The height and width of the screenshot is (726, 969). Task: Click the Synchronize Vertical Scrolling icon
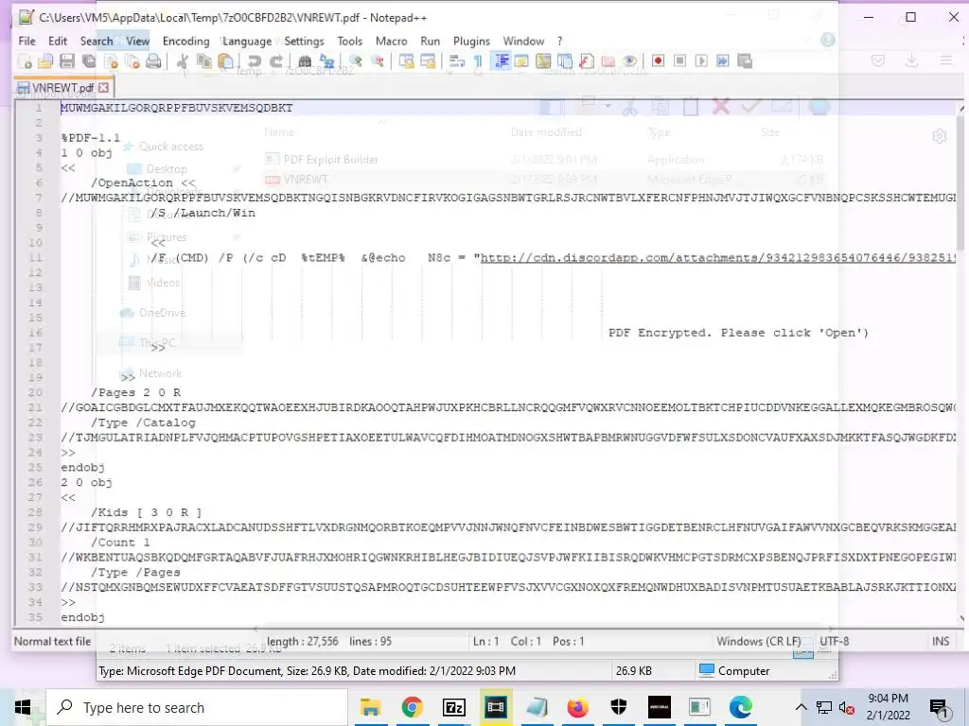pos(406,61)
